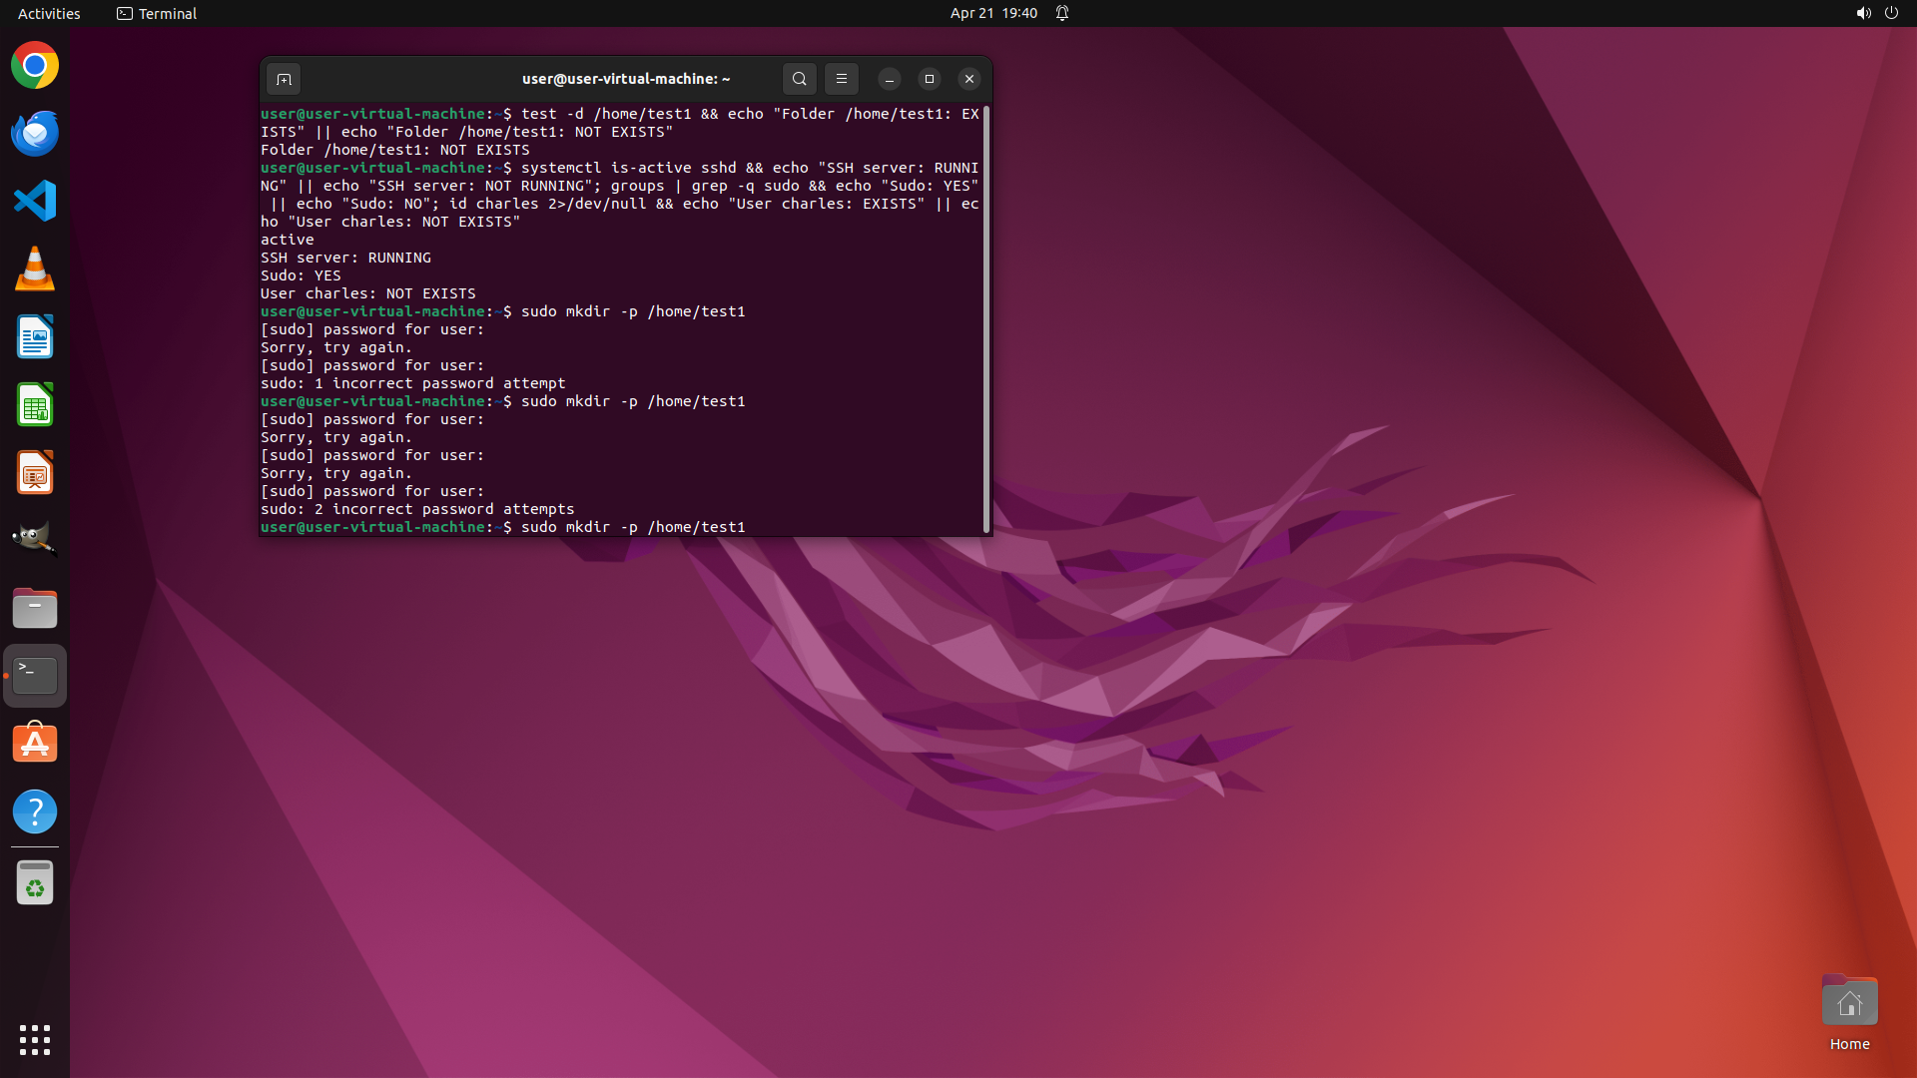Open the date and time panel
The image size is (1917, 1078).
click(992, 13)
